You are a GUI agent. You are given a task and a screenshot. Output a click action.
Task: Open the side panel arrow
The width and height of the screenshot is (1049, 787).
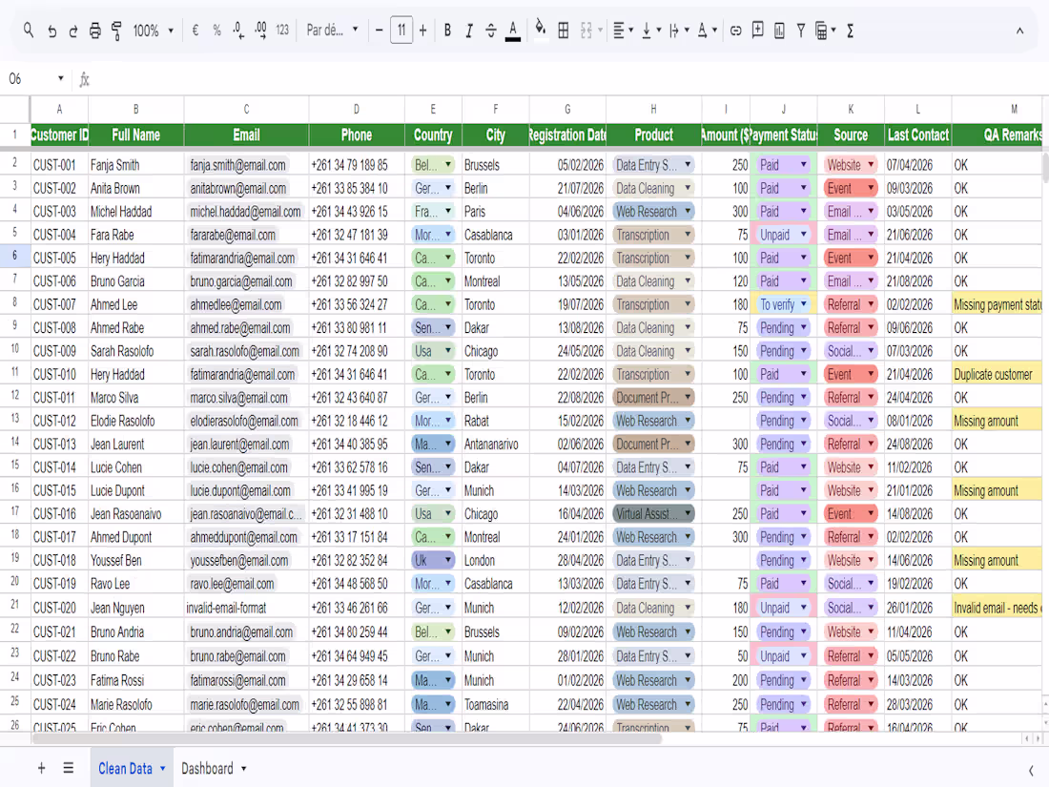(1030, 770)
